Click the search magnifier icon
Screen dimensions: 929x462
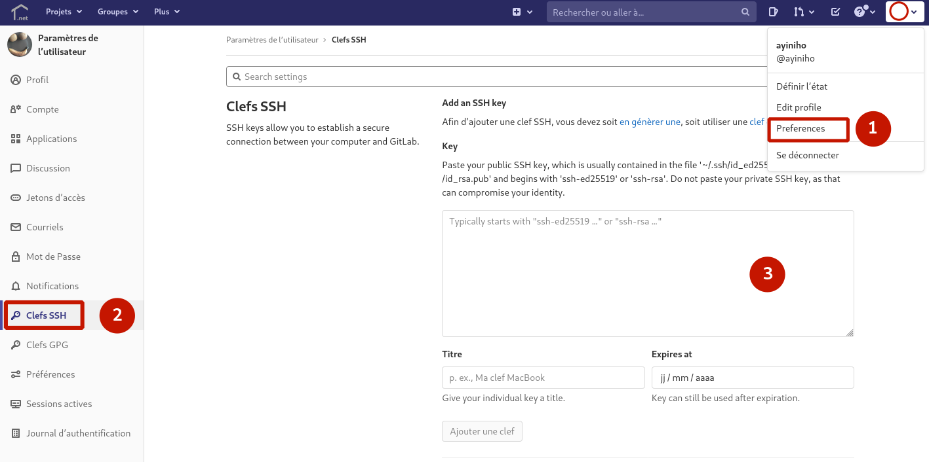[745, 12]
